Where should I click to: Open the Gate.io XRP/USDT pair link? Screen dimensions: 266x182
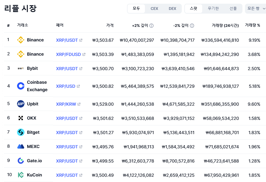pos(67,161)
